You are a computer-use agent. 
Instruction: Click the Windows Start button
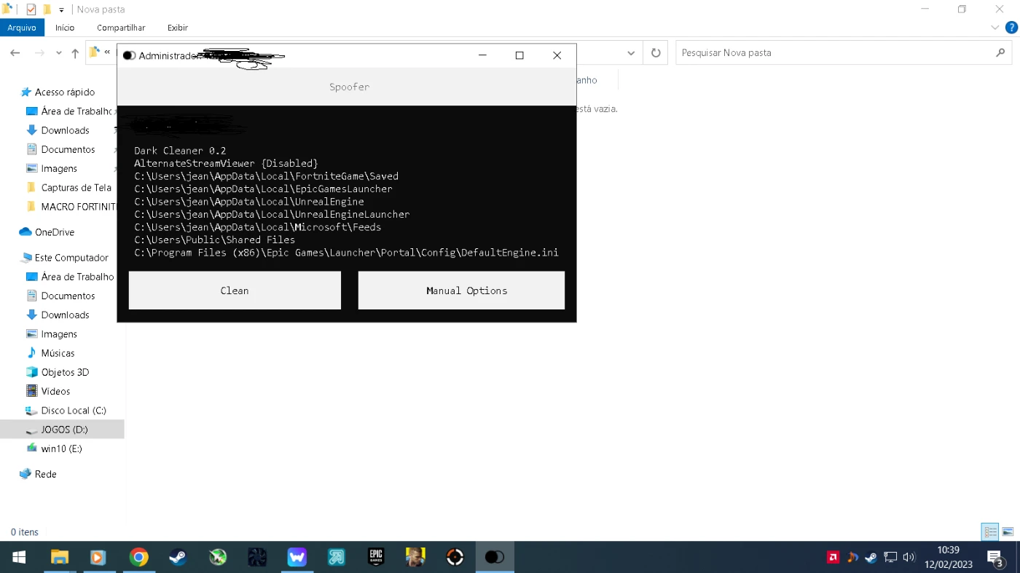click(19, 558)
